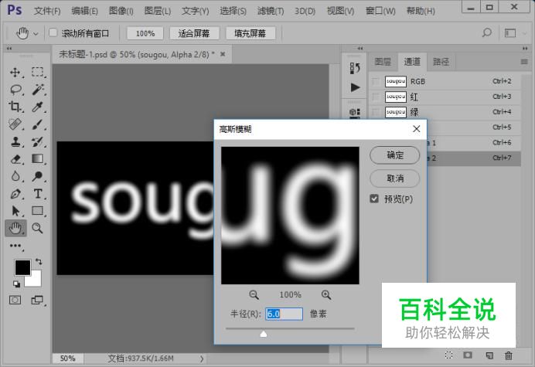Select the Healing Brush tool
Viewport: 535px width, 367px height.
click(15, 124)
